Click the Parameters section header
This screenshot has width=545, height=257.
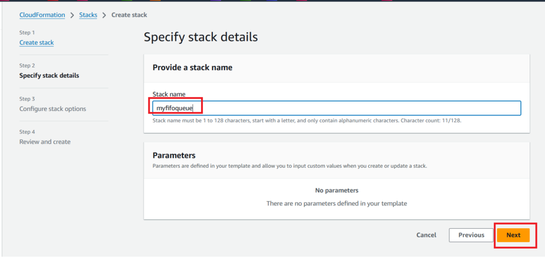pyautogui.click(x=174, y=156)
